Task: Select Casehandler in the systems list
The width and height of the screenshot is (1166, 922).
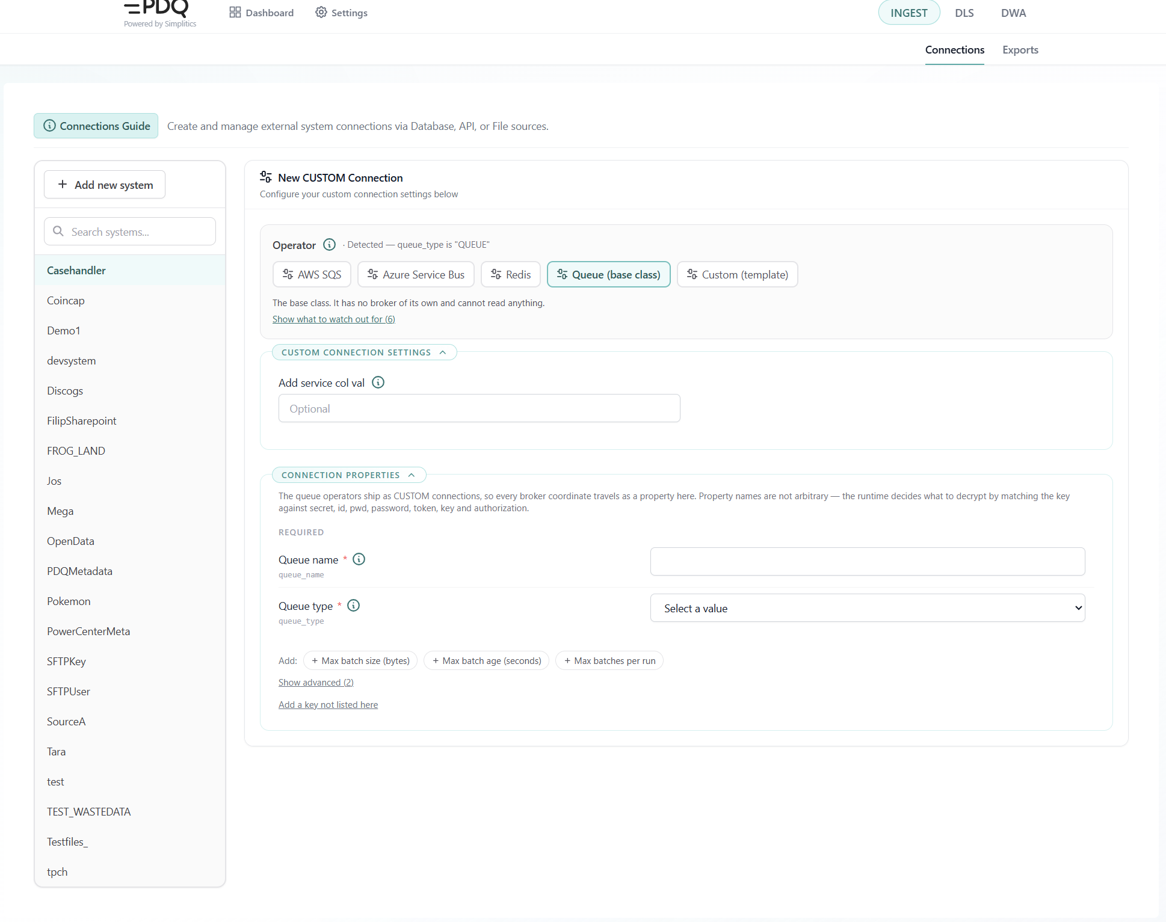Action: click(x=130, y=270)
